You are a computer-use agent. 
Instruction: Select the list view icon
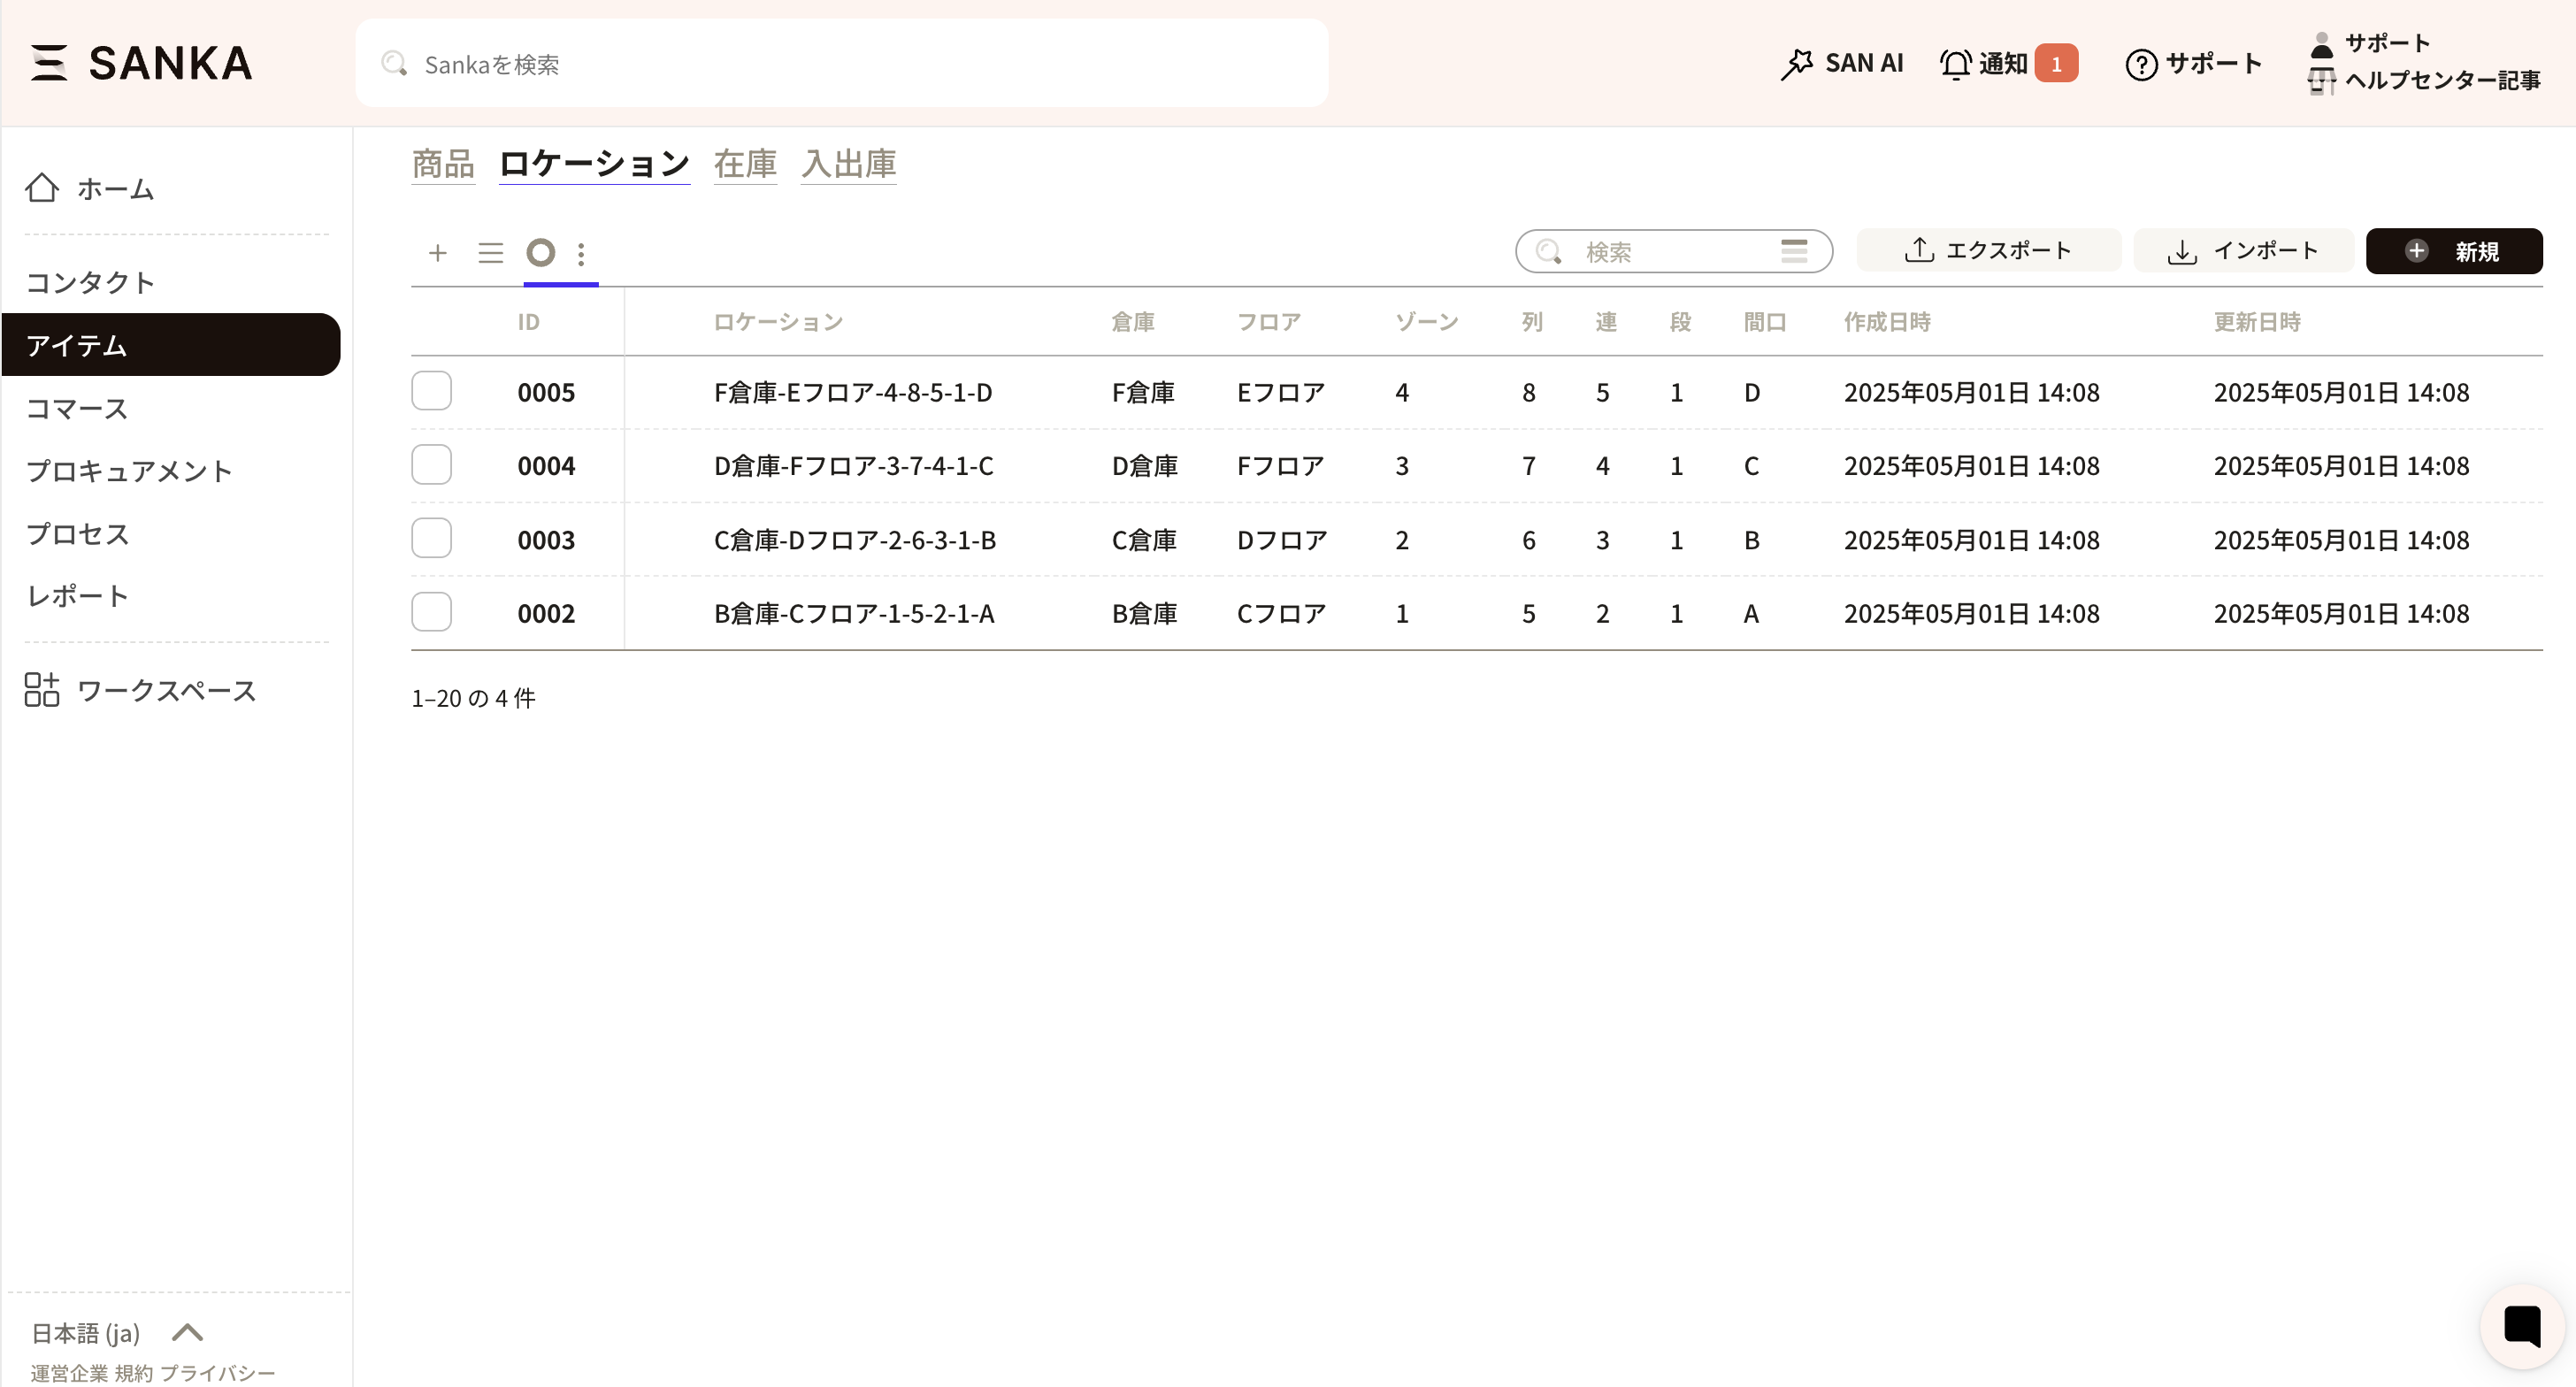click(x=490, y=253)
